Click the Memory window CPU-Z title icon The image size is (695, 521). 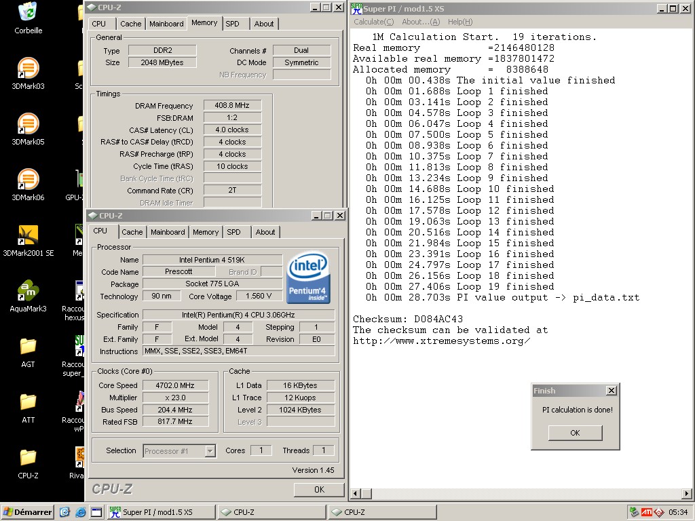pyautogui.click(x=92, y=7)
